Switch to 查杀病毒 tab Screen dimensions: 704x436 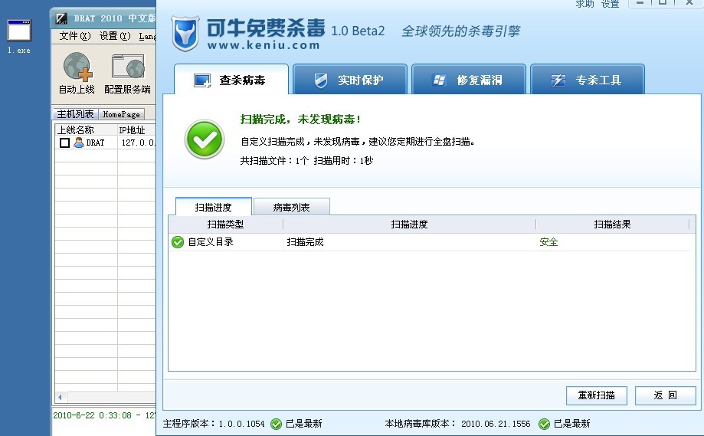point(231,80)
